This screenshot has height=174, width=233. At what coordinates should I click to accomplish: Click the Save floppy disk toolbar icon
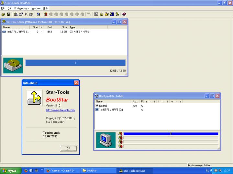(8, 14)
